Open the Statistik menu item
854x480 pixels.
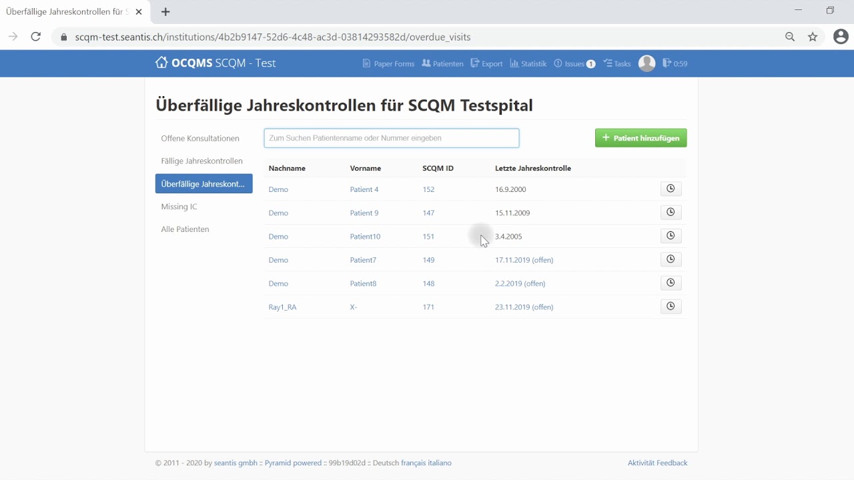[528, 64]
